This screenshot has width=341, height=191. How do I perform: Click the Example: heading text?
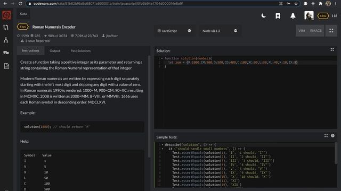point(28,112)
